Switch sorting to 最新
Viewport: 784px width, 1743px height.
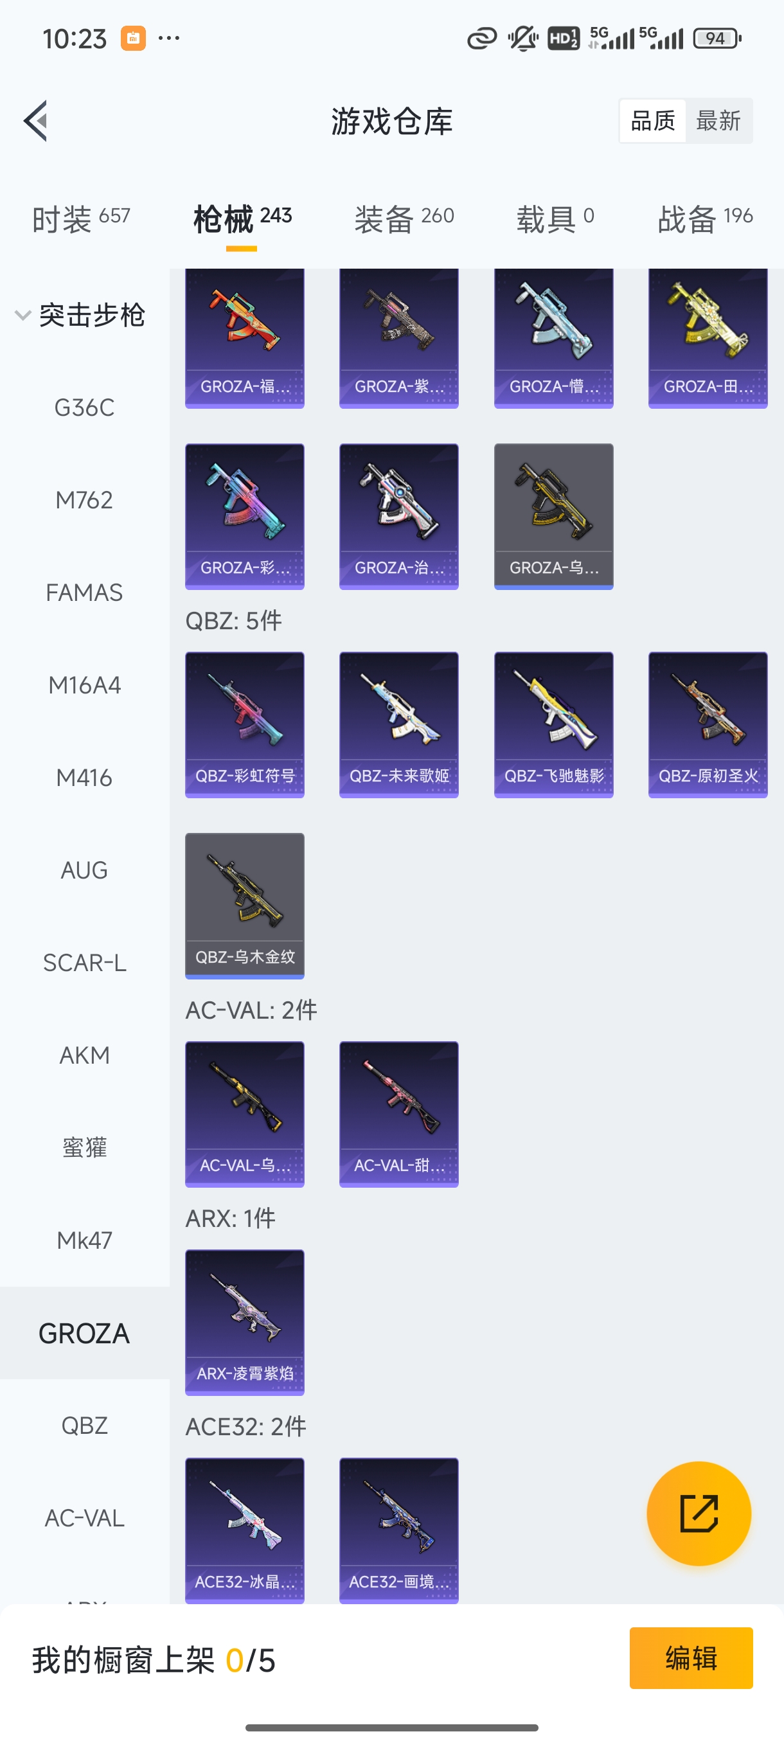(718, 121)
